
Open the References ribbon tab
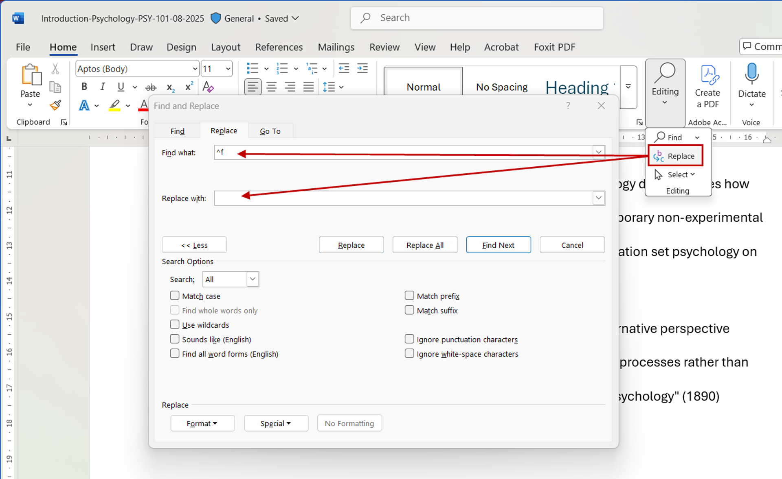(279, 47)
